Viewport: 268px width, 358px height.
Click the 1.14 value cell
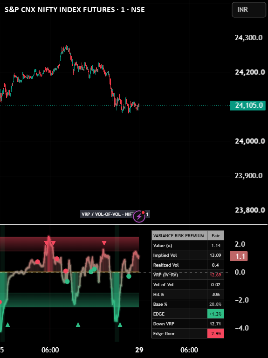coord(215,246)
